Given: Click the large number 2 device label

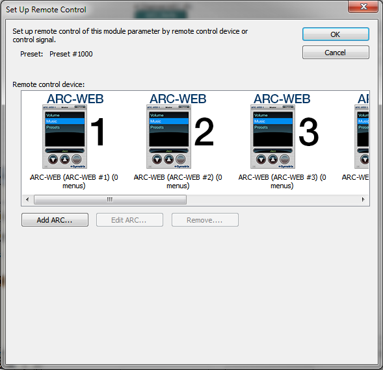Looking at the screenshot, I should point(204,132).
